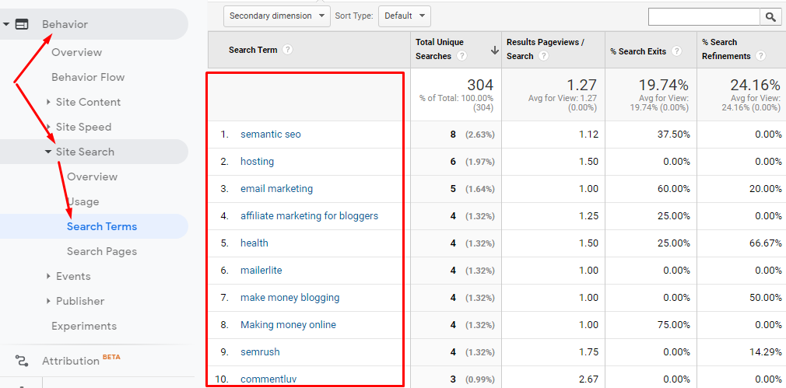
Task: Open the Secondary dimension dropdown
Action: coord(277,16)
